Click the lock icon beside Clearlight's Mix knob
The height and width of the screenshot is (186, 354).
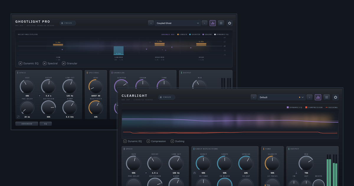(x=296, y=173)
